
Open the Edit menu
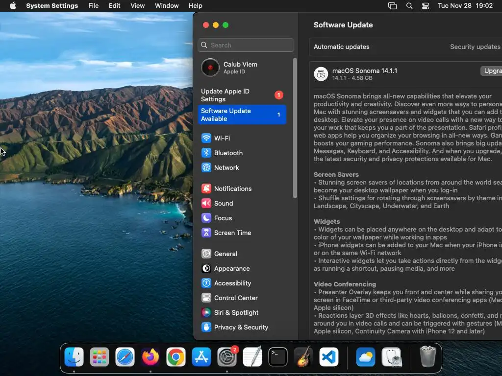point(115,6)
